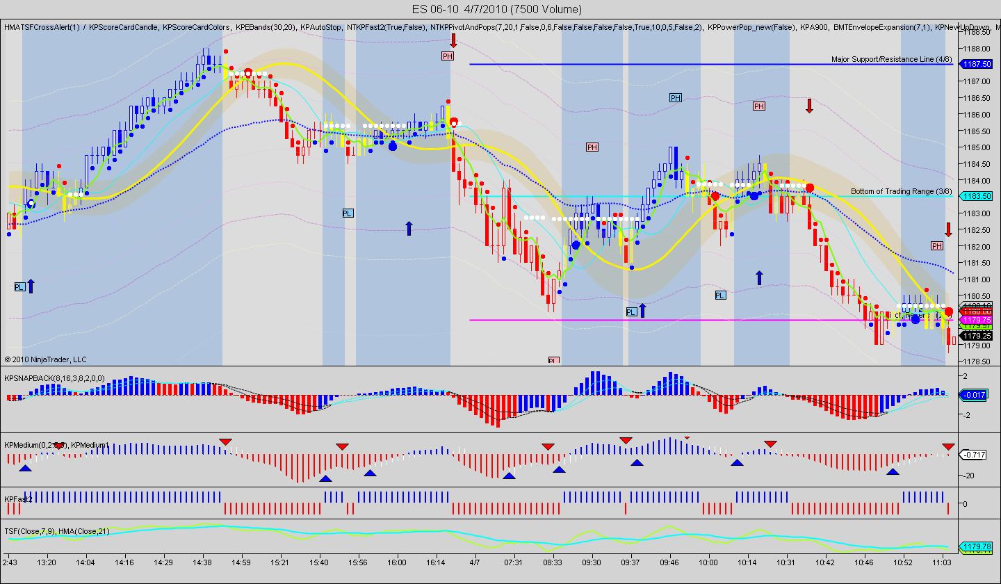Click the 1182.00 price axis label
Screen dimensions: 1001x584
click(977, 246)
